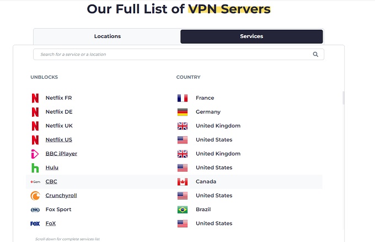375x242 pixels.
Task: Click United States in Hulu row
Action: pos(214,168)
